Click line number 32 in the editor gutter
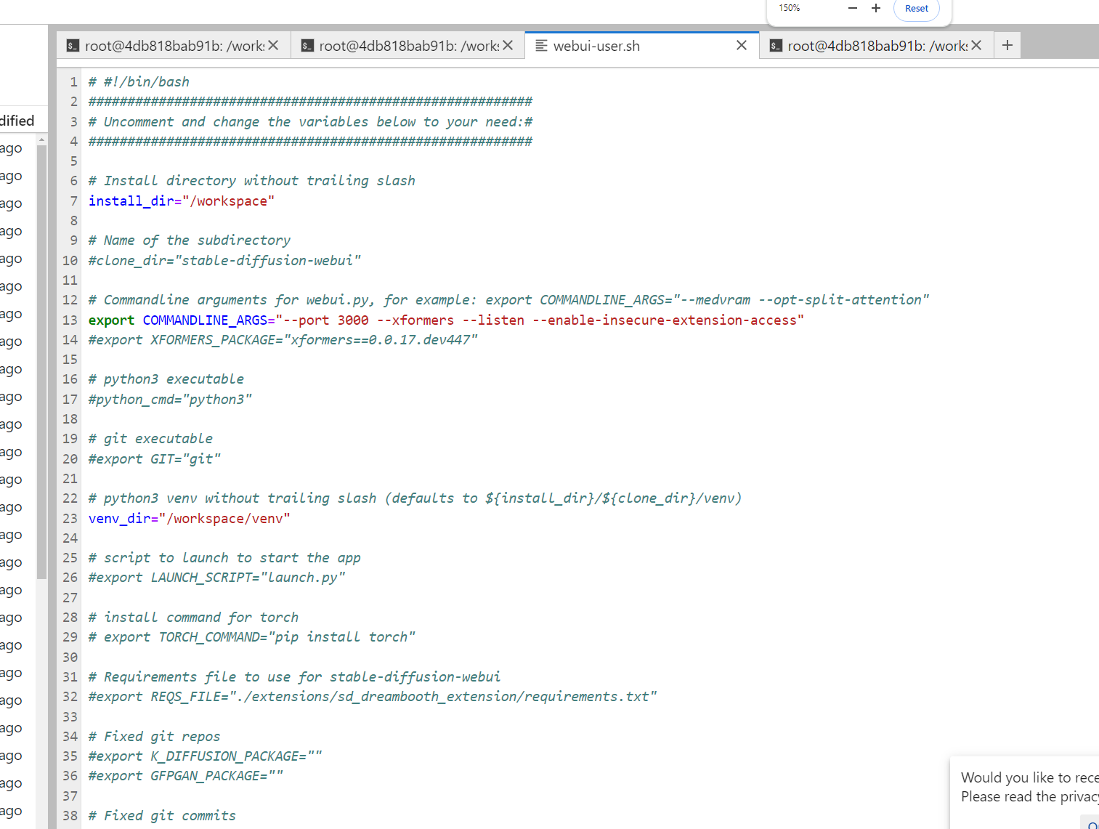1099x829 pixels. click(70, 696)
